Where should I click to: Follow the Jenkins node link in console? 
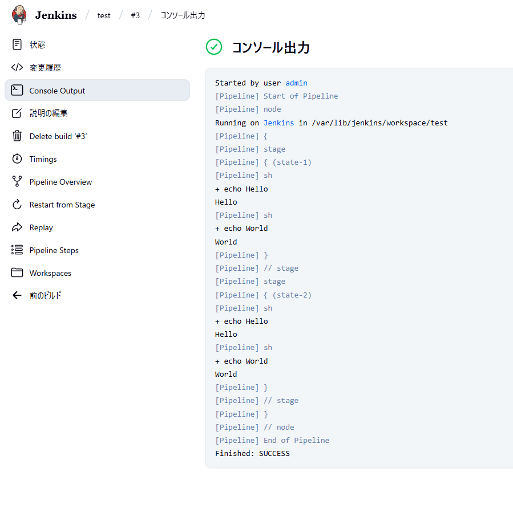278,123
